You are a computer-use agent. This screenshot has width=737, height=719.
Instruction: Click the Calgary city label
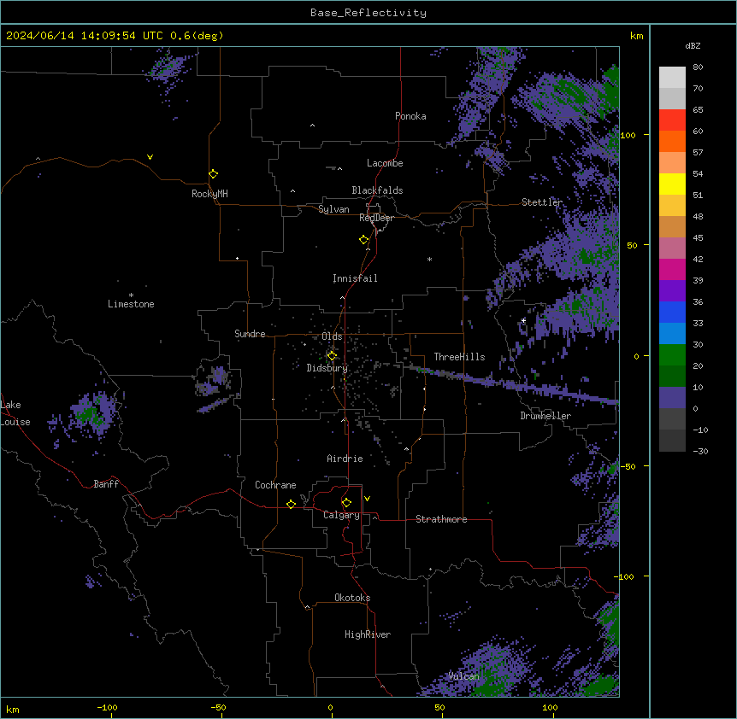coord(341,515)
